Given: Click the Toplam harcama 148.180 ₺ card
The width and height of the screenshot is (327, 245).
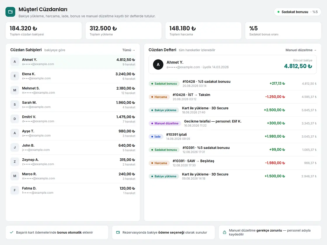Looking at the screenshot, I should click(203, 31).
